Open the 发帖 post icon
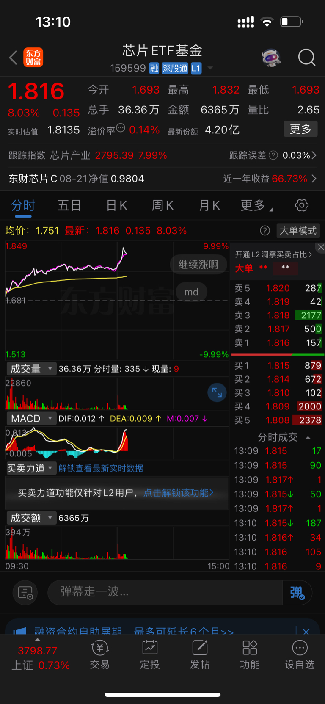 coord(200,654)
